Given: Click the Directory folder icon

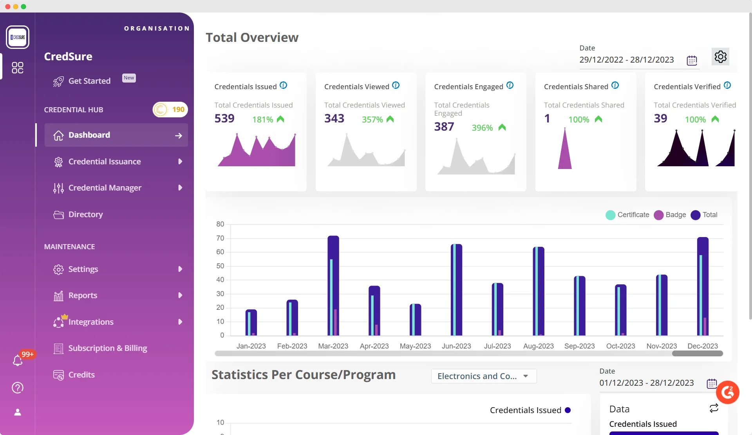Looking at the screenshot, I should [58, 215].
